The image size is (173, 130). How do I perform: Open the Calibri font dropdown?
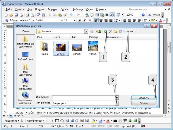pyautogui.click(x=62, y=21)
